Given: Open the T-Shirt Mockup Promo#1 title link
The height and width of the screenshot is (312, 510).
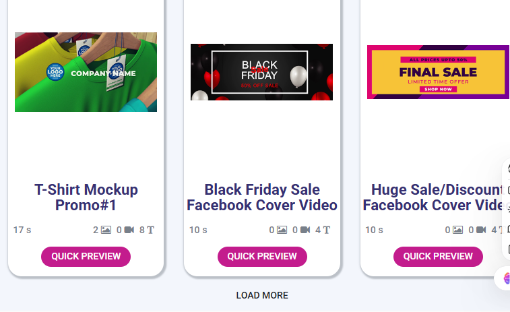Looking at the screenshot, I should tap(86, 197).
